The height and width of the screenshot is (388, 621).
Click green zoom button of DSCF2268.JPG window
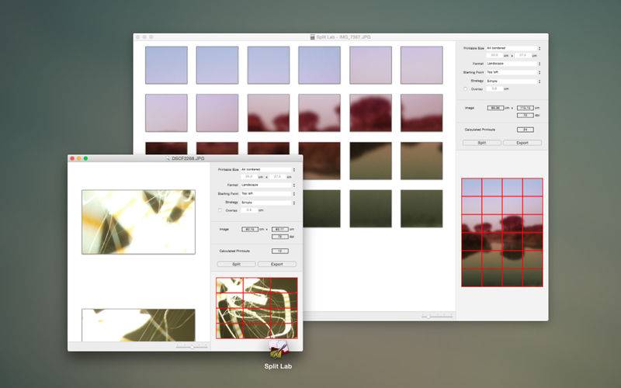pos(85,158)
